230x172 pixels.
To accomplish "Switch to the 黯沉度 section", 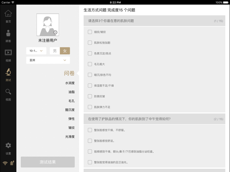I will click(x=70, y=110).
